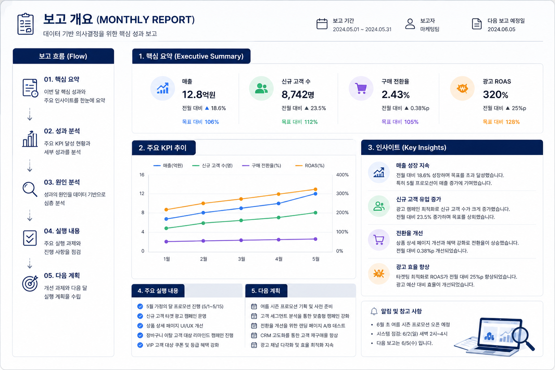
Task: Click the 6월 초 여름 시즌 프로모션 오픈 예정 note
Action: [x=413, y=324]
